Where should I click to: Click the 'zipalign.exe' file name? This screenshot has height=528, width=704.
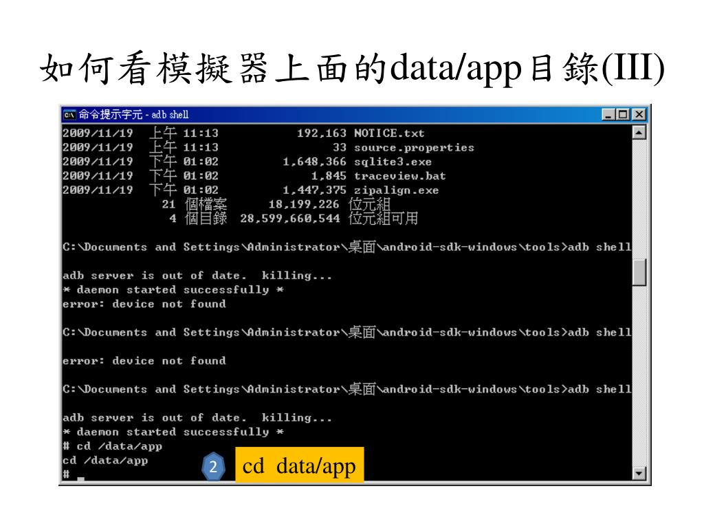[396, 190]
